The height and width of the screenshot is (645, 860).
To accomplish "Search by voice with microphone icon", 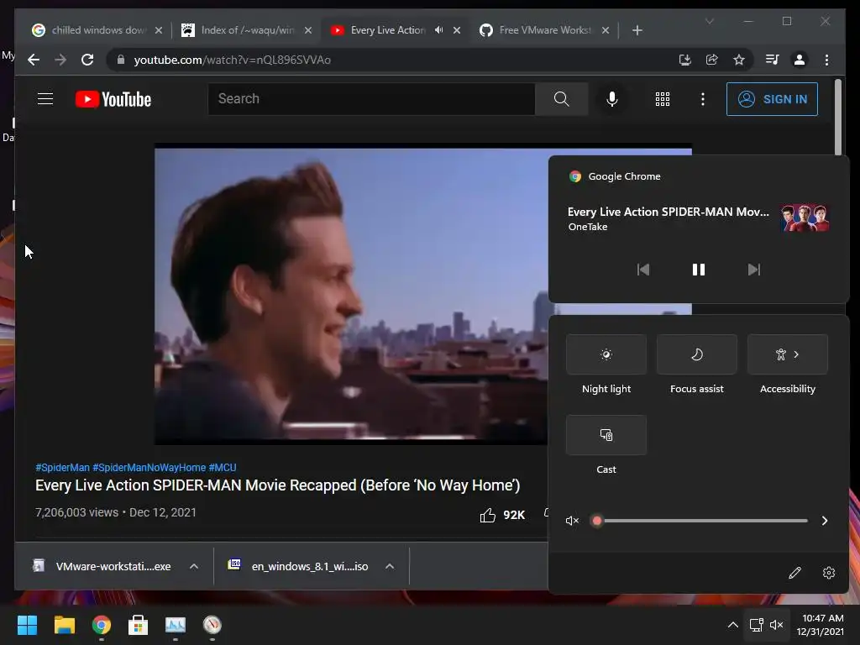I will [x=612, y=99].
